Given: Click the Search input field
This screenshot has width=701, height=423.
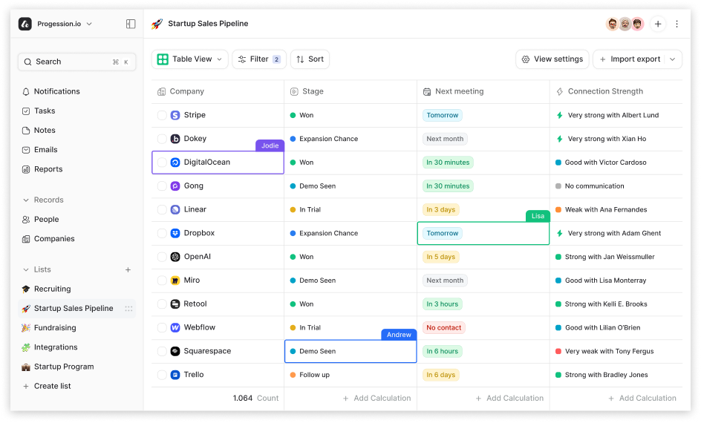Looking at the screenshot, I should pos(77,62).
